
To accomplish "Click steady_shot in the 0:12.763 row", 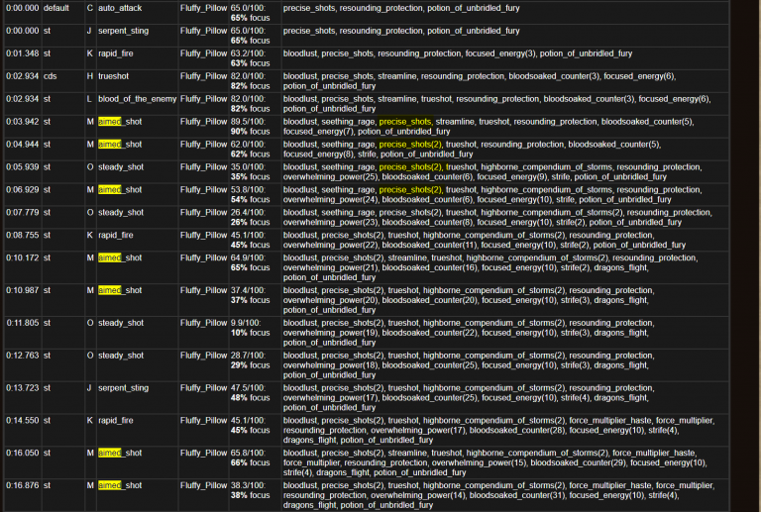I will coord(121,355).
